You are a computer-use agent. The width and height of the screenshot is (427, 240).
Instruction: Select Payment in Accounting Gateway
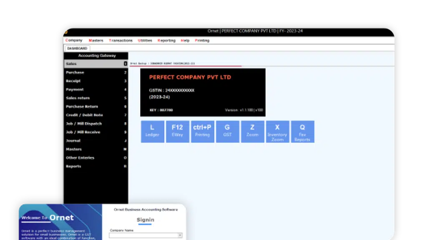tap(96, 90)
